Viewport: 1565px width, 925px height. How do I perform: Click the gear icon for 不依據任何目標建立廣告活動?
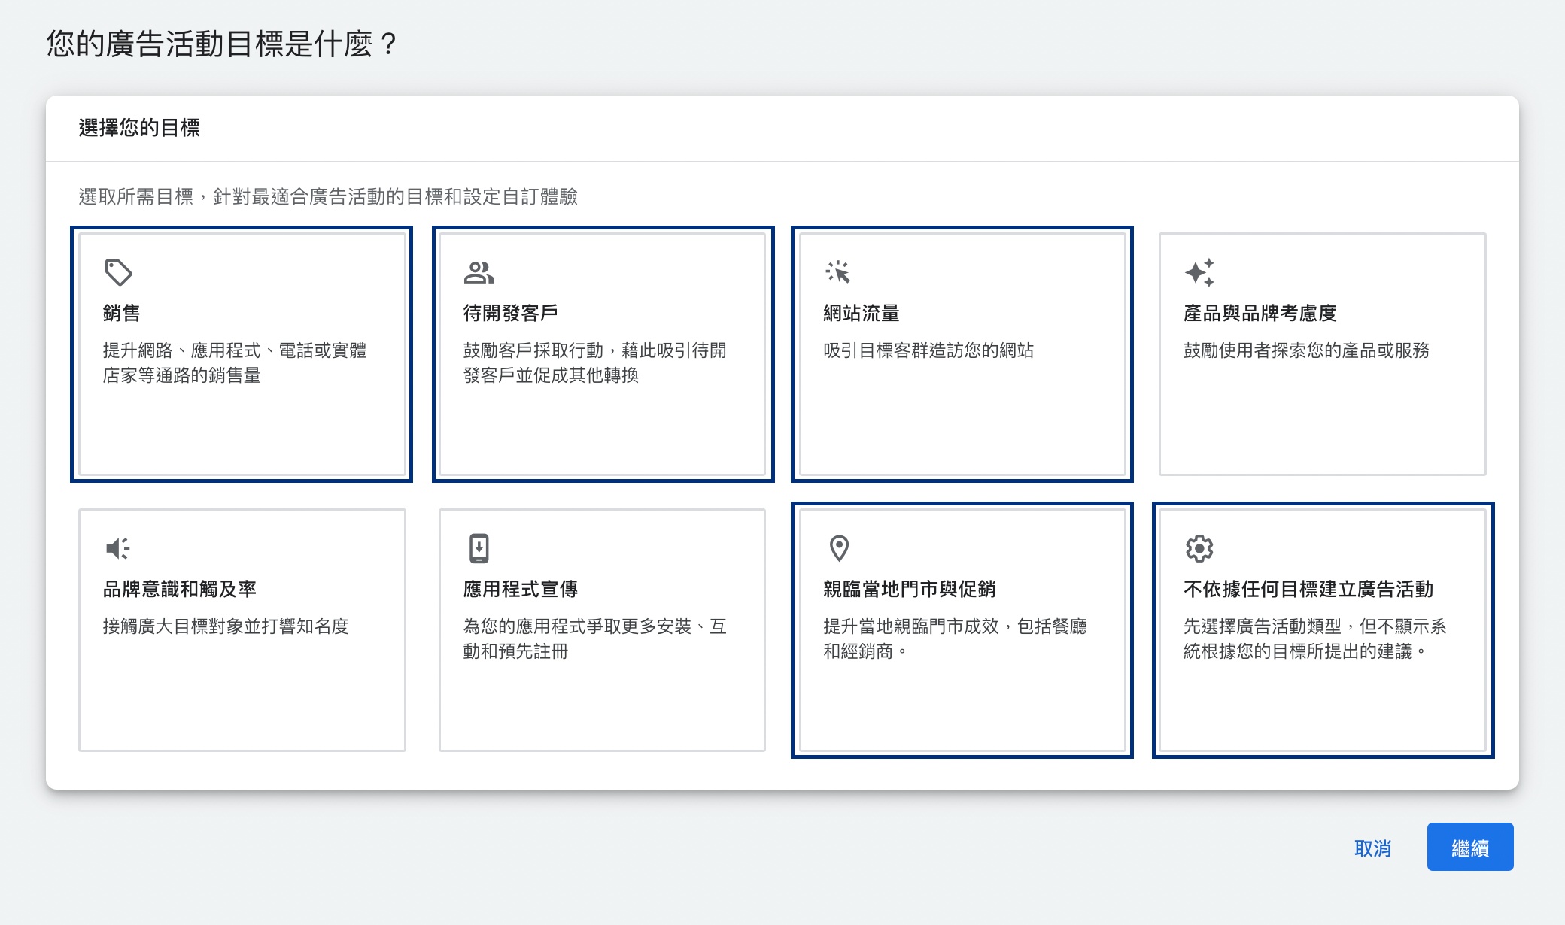(1199, 548)
